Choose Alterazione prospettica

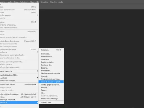[19, 47]
